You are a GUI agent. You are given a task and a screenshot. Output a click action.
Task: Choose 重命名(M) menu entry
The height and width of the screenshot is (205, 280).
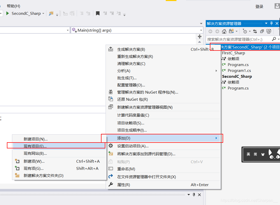click(163, 169)
